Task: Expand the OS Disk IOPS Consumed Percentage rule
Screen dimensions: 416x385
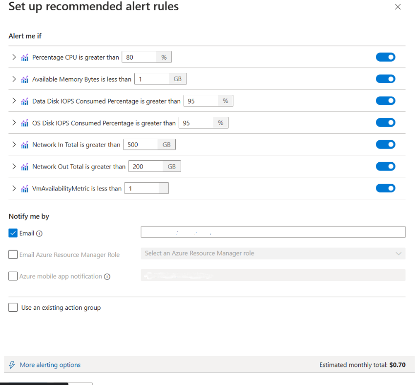Action: coord(14,123)
